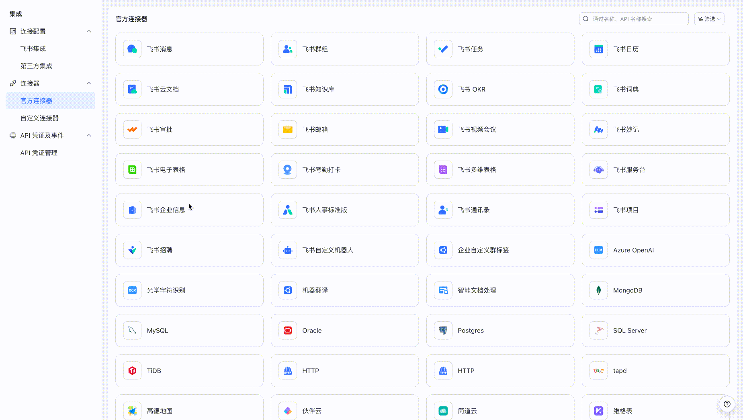
Task: Open the 飞书项目 connector card
Action: pos(655,210)
